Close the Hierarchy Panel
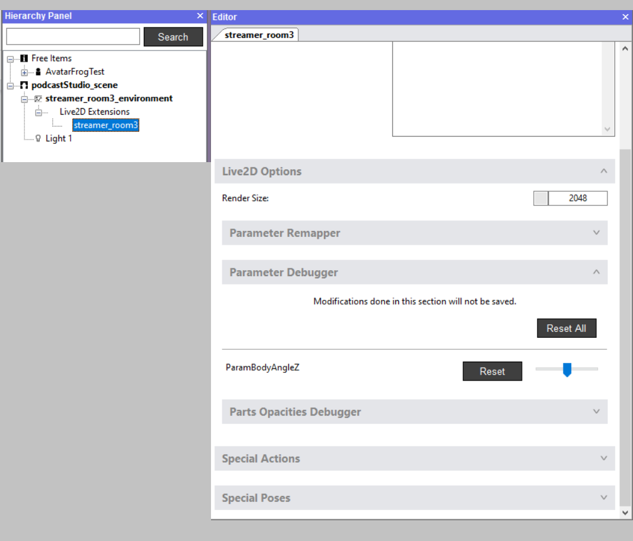This screenshot has height=541, width=633. [200, 15]
